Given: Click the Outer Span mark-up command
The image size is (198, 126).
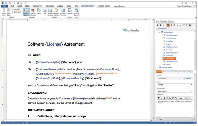Looking at the screenshot, I should point(16,12).
